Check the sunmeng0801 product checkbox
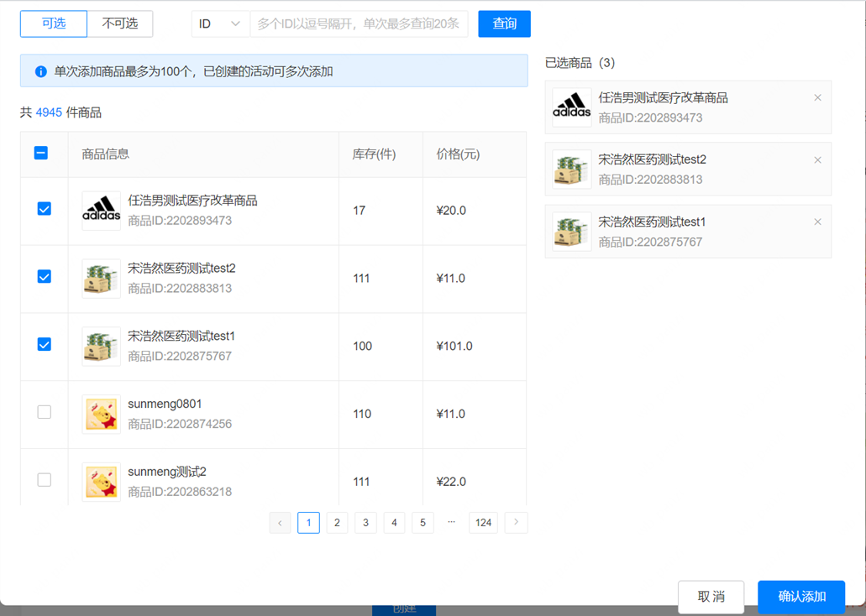The image size is (866, 616). point(45,412)
